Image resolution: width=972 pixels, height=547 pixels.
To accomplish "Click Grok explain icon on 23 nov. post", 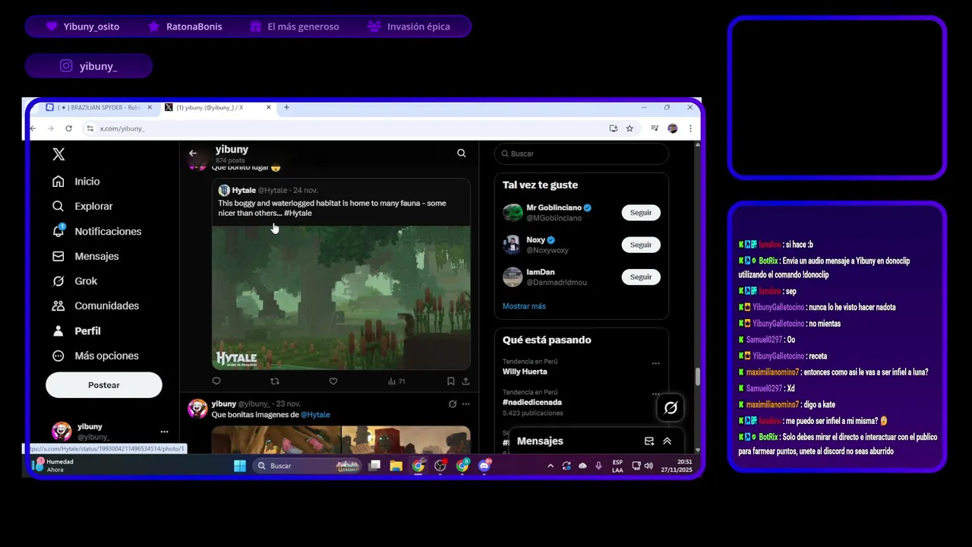I will [x=453, y=404].
